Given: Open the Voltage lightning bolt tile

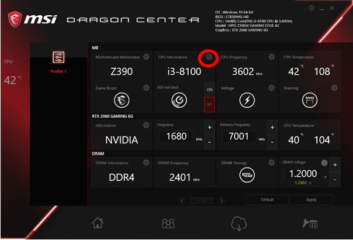Looking at the screenshot, I should point(247,100).
